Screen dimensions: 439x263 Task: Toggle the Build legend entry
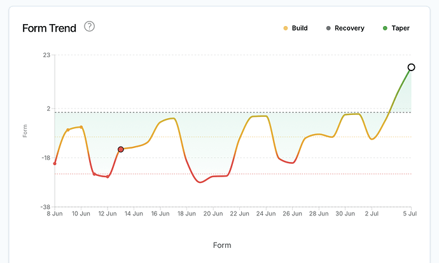296,28
